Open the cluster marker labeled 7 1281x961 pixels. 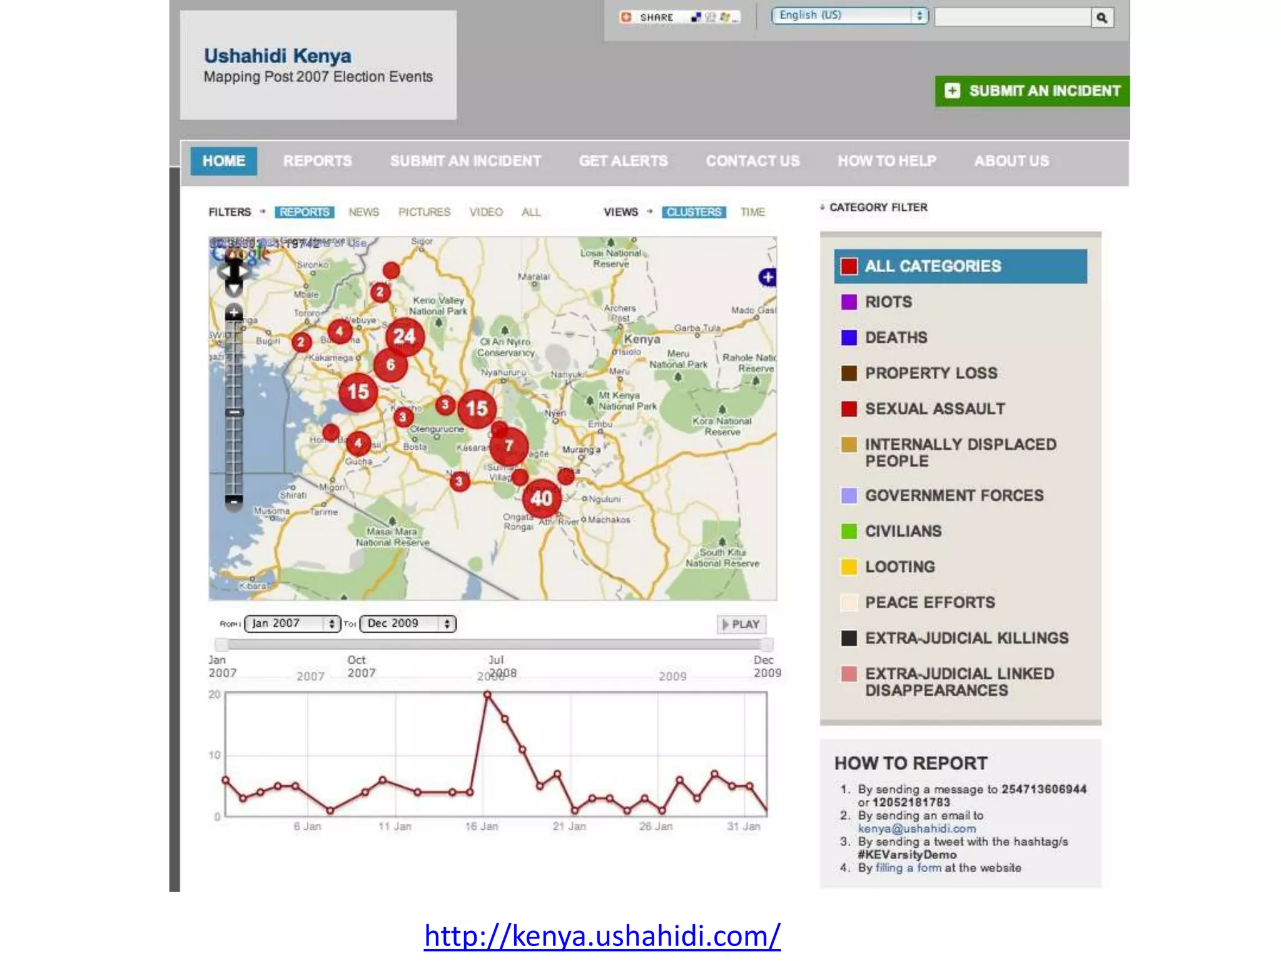click(x=509, y=445)
